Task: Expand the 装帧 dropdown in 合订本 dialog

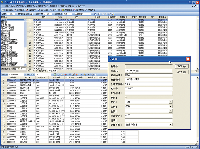Action: tap(171, 111)
